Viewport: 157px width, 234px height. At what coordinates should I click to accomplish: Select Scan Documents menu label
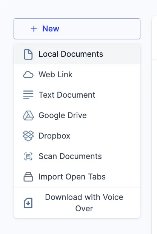(70, 156)
